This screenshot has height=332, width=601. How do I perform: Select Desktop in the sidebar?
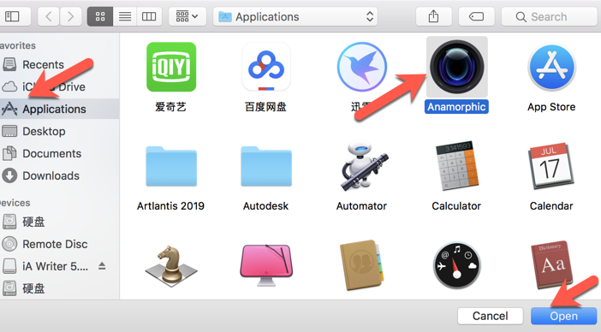[59, 131]
